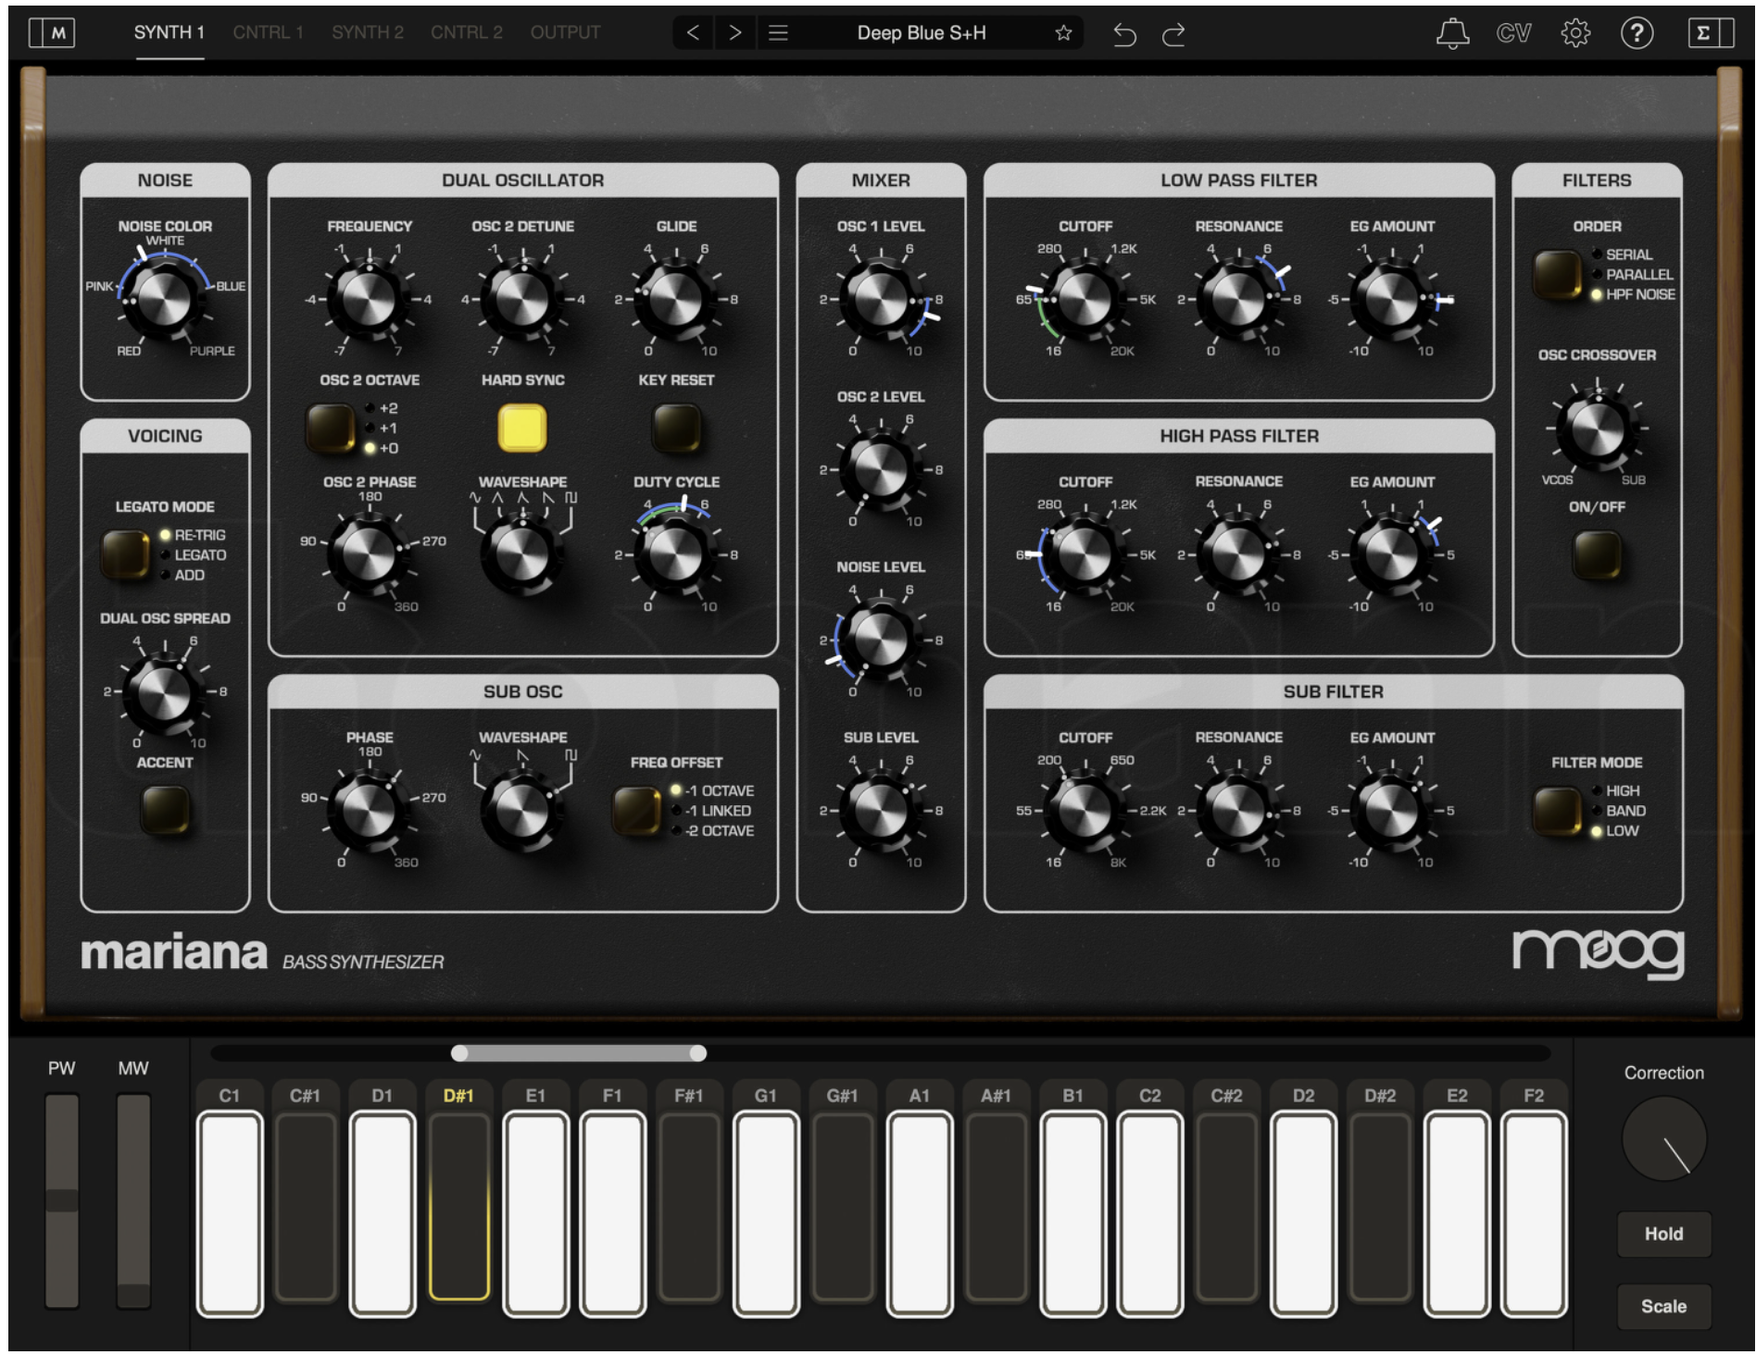Click the Low Pass Filter Cutoff knob
This screenshot has height=1355, width=1756.
[1085, 299]
